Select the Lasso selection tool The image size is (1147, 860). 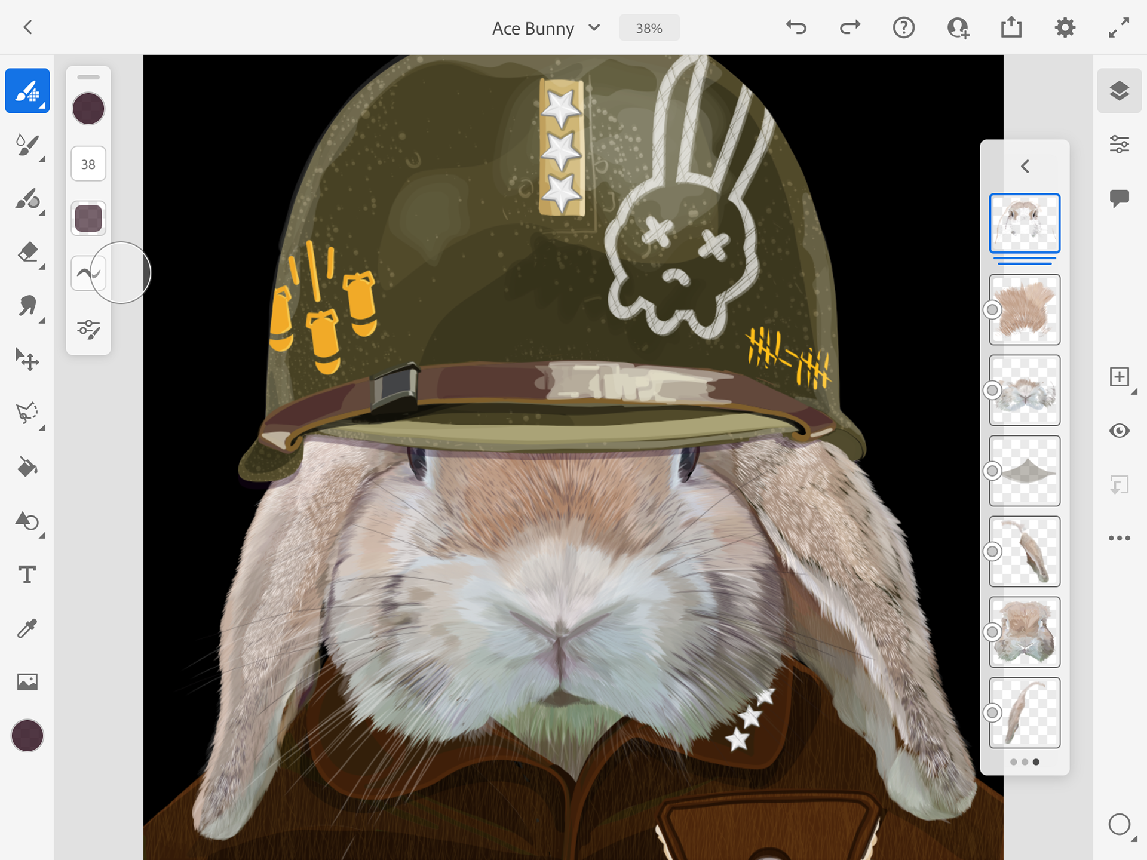(27, 413)
